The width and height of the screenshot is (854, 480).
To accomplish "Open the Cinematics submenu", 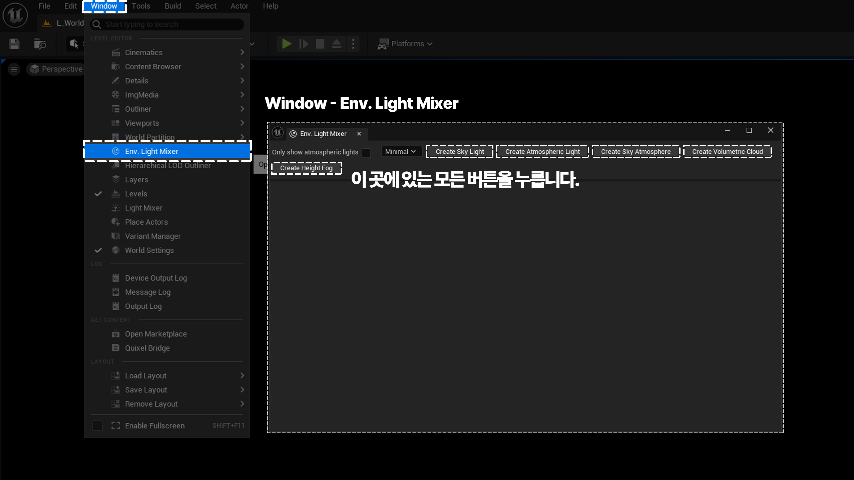I will [x=167, y=52].
